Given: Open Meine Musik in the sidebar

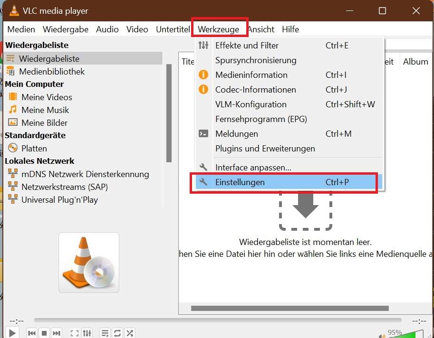Looking at the screenshot, I should [x=45, y=110].
